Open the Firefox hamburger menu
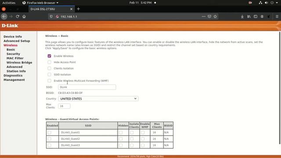Image resolution: width=281 pixels, height=158 pixels. (x=277, y=17)
